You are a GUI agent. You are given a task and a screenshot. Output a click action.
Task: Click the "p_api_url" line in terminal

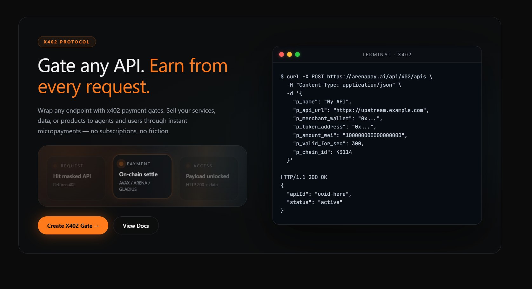pyautogui.click(x=361, y=110)
